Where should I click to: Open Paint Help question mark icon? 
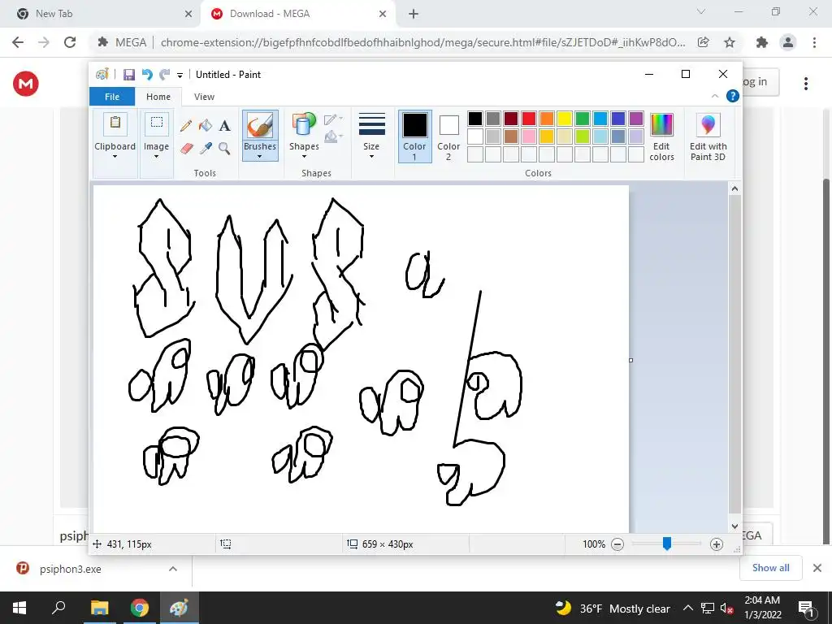click(x=733, y=96)
